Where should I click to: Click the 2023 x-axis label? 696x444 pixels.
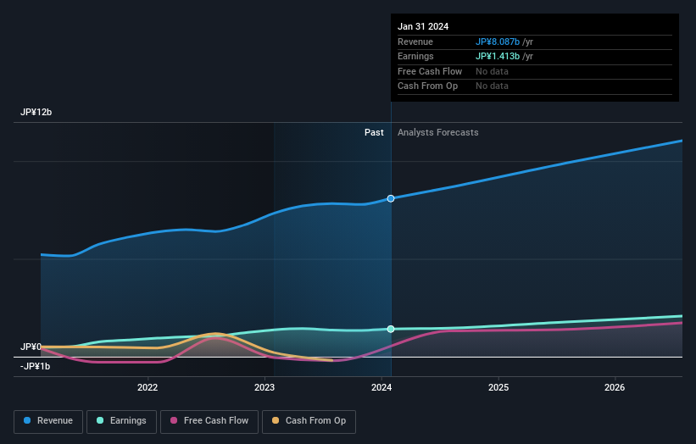[x=264, y=388]
